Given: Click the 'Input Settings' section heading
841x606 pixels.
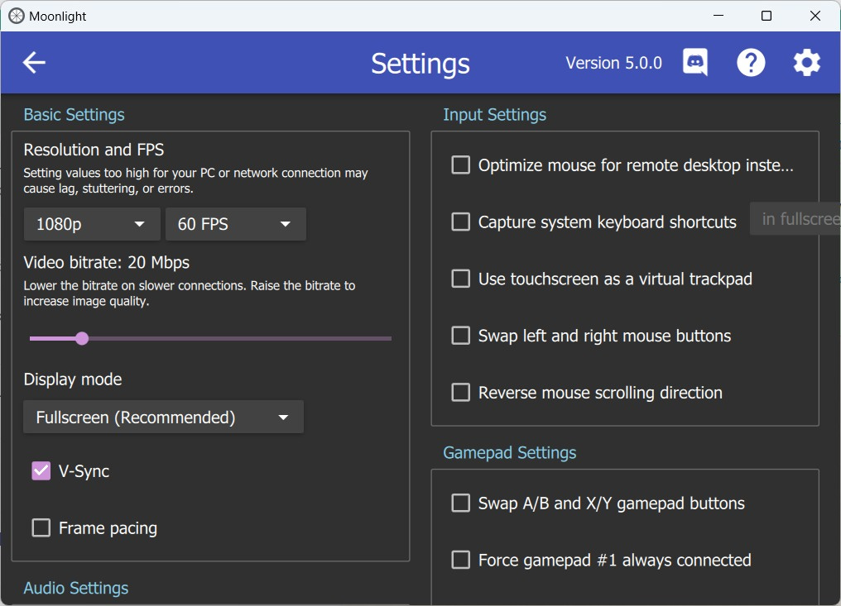Looking at the screenshot, I should (x=494, y=115).
